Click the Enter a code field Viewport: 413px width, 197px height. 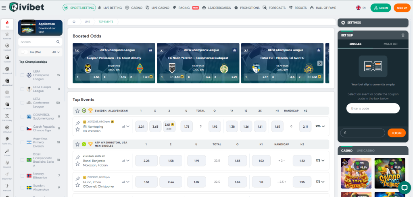(x=373, y=108)
